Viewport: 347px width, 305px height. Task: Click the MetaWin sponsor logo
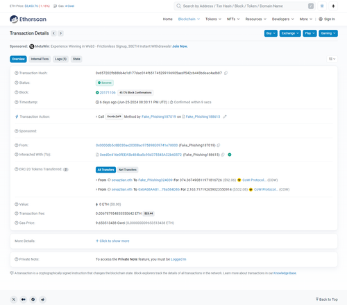(32, 46)
